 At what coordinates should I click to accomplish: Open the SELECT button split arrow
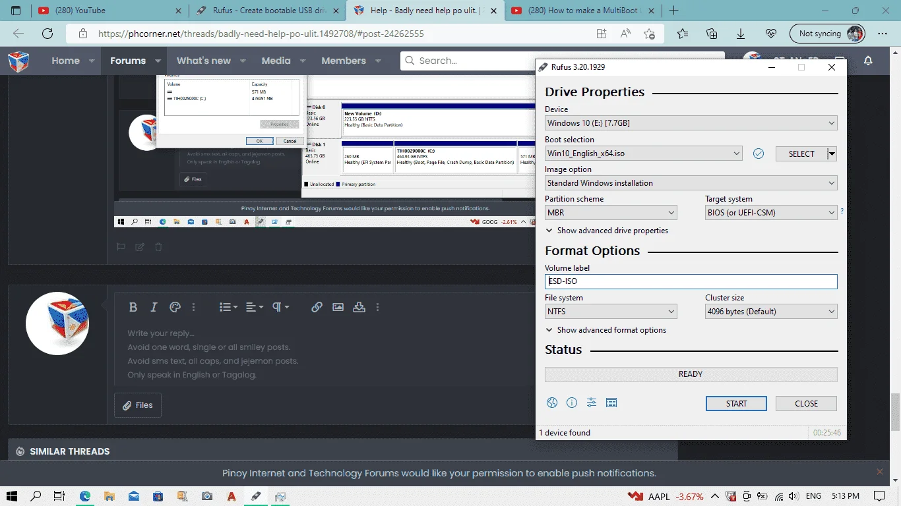(832, 154)
